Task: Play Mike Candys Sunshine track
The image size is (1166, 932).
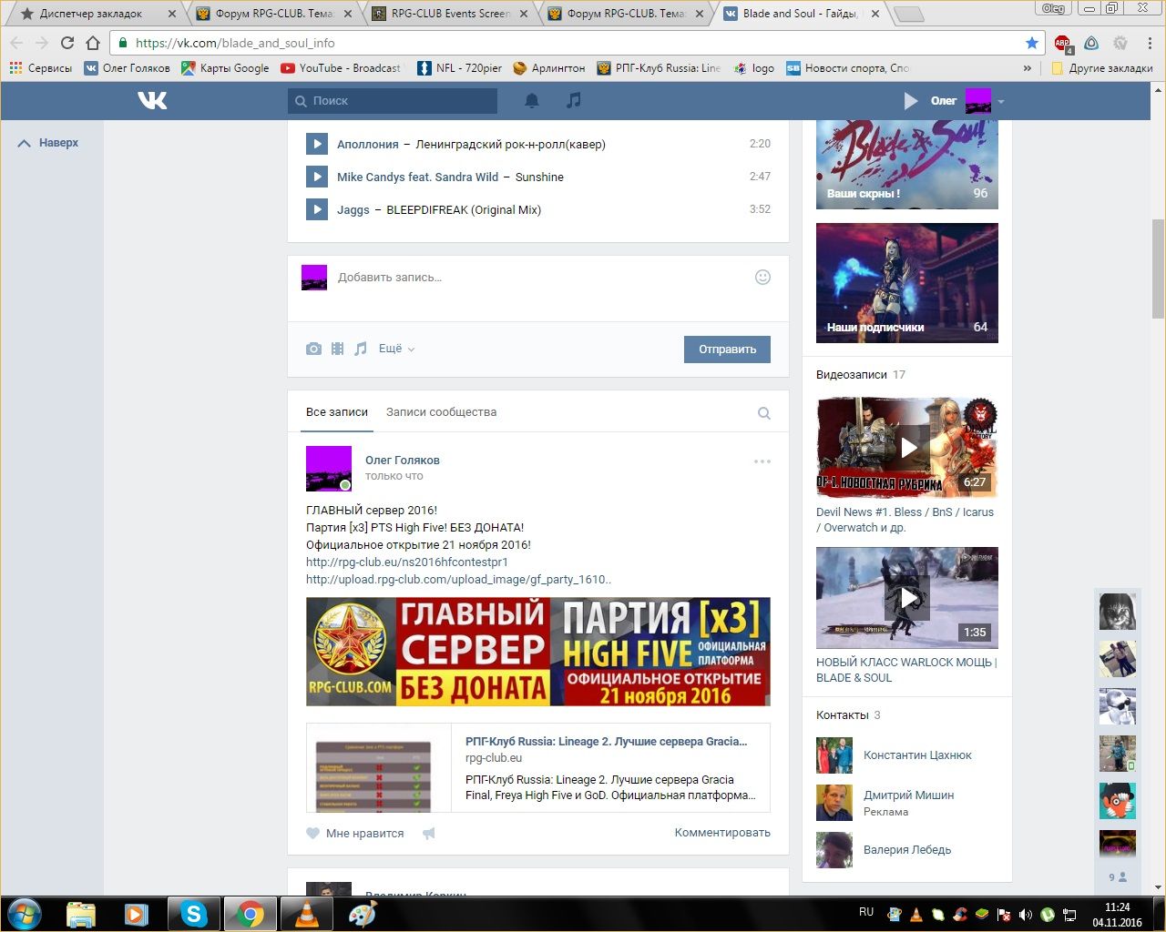Action: (x=316, y=177)
